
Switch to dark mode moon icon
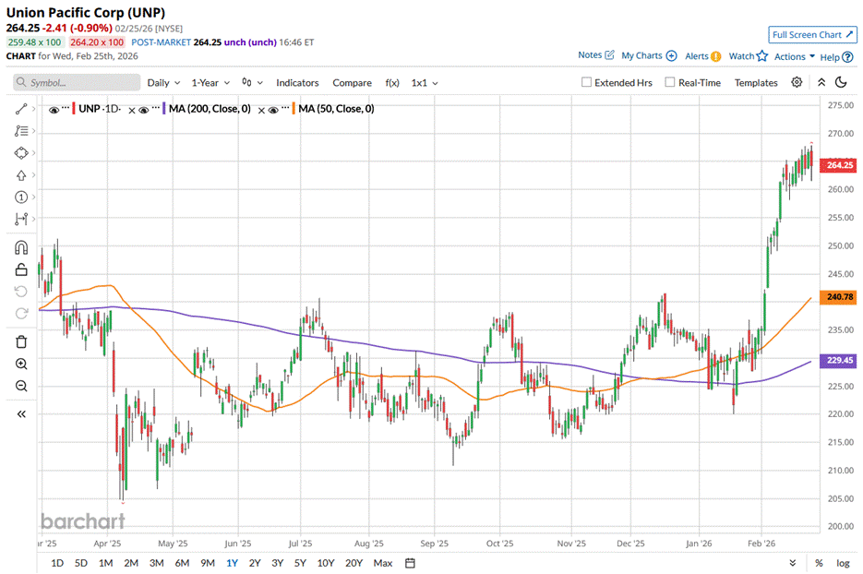point(841,82)
